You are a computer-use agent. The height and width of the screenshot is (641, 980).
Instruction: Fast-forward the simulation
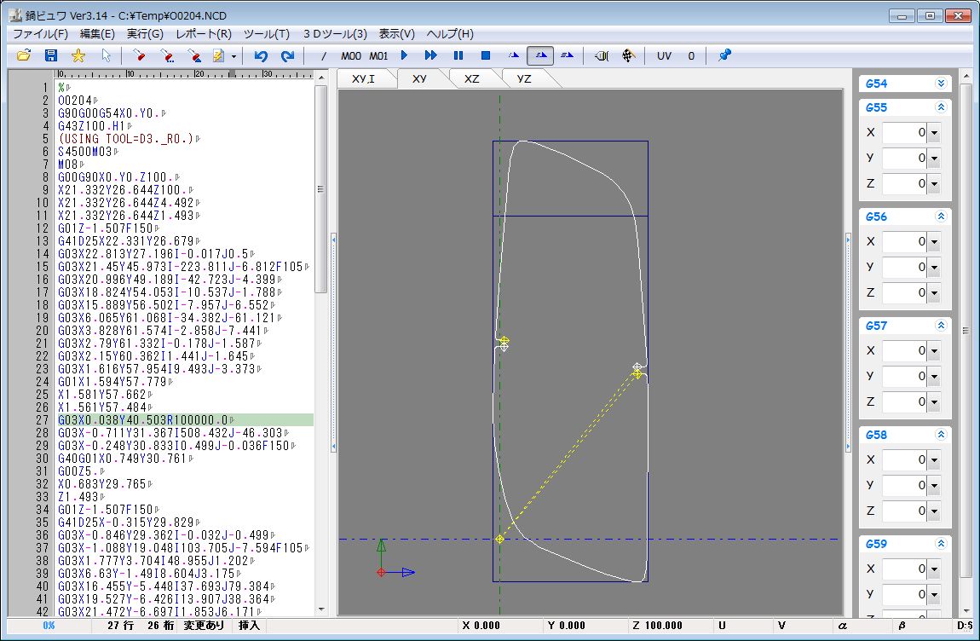coord(430,55)
